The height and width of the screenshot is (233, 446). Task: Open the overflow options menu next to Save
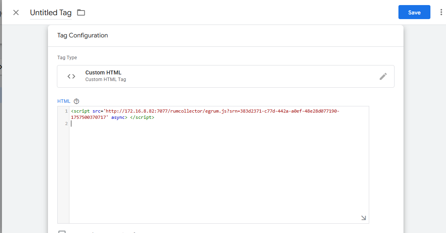(441, 12)
